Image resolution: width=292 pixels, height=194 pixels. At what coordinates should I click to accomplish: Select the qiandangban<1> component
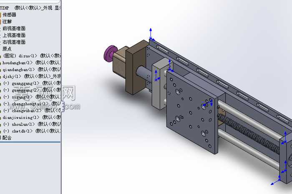[32, 69]
